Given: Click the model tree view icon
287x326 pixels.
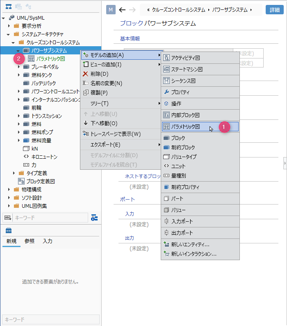Looking at the screenshot, I should point(8,7).
